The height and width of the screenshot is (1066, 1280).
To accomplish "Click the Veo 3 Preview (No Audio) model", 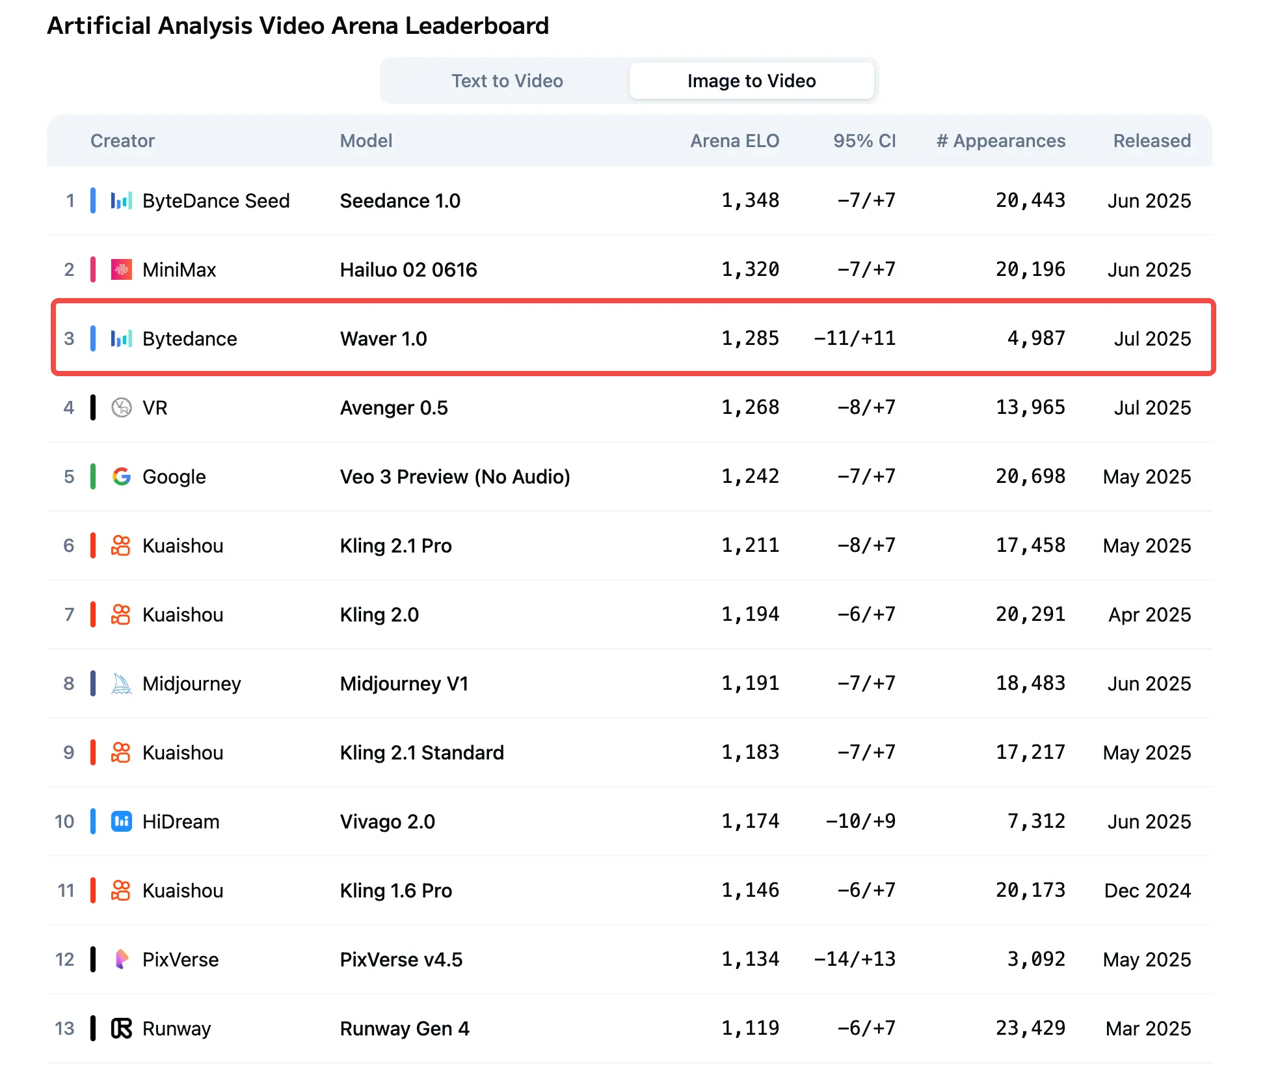I will point(455,476).
